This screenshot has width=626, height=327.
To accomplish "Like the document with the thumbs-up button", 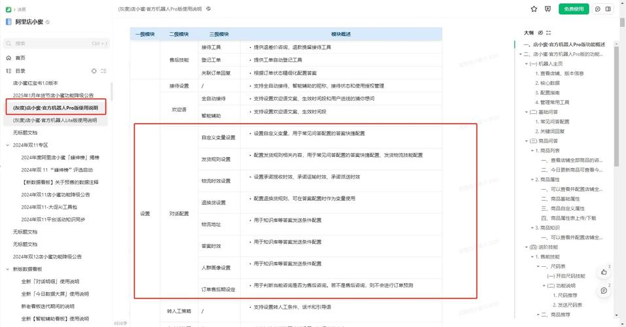I will click(604, 272).
